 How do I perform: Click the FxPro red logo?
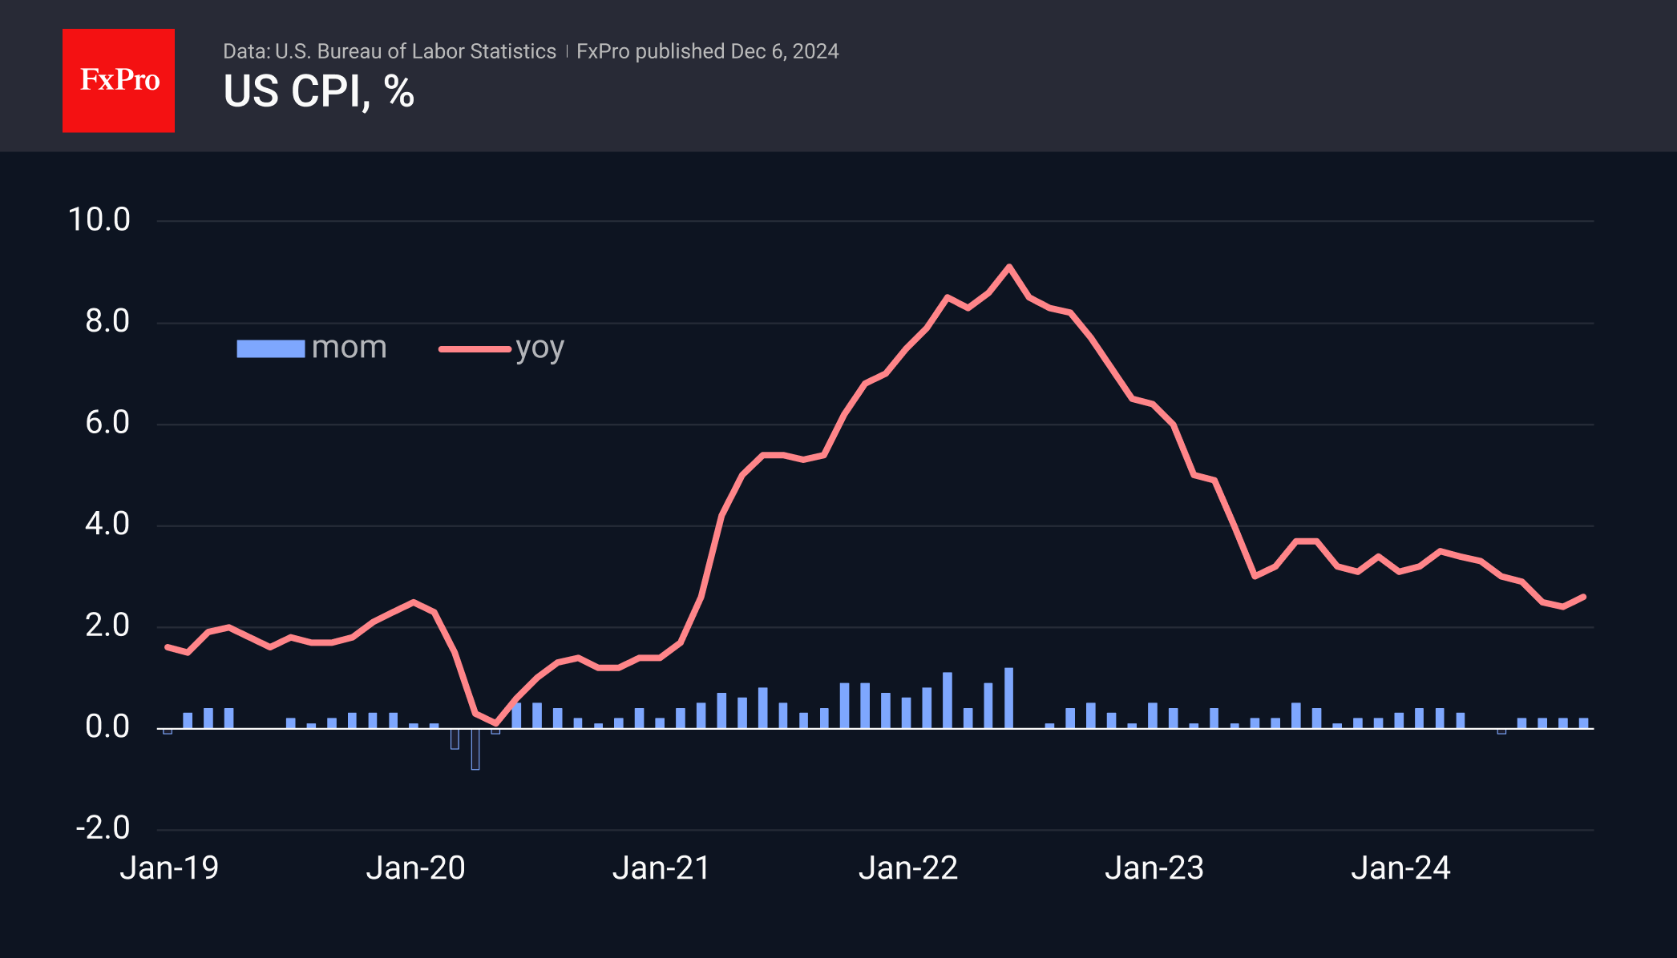tap(119, 81)
